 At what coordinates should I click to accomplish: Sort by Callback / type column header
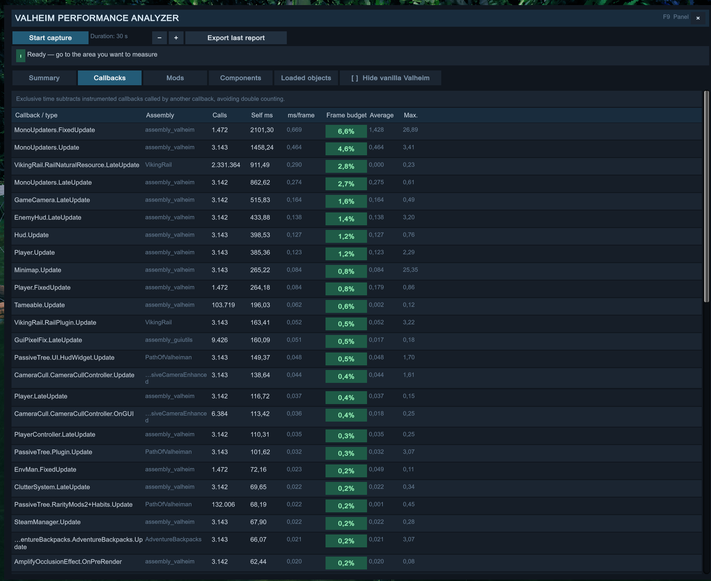point(36,115)
